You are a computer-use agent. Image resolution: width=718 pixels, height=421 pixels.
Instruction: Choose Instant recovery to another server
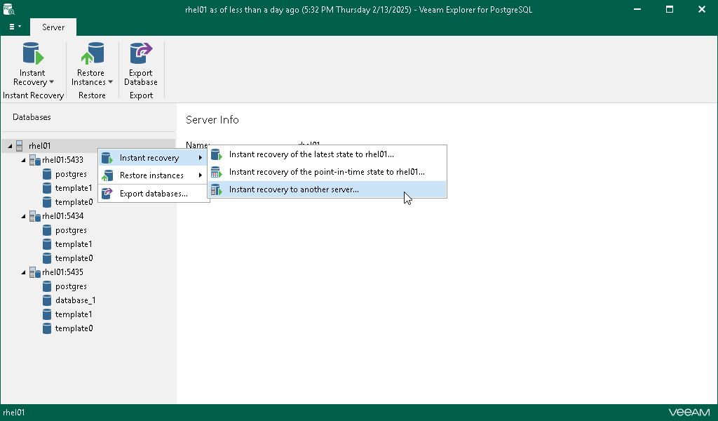coord(327,189)
